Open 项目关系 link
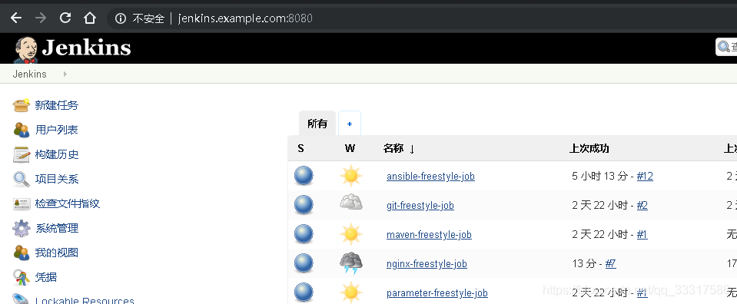The image size is (737, 304). tap(57, 179)
